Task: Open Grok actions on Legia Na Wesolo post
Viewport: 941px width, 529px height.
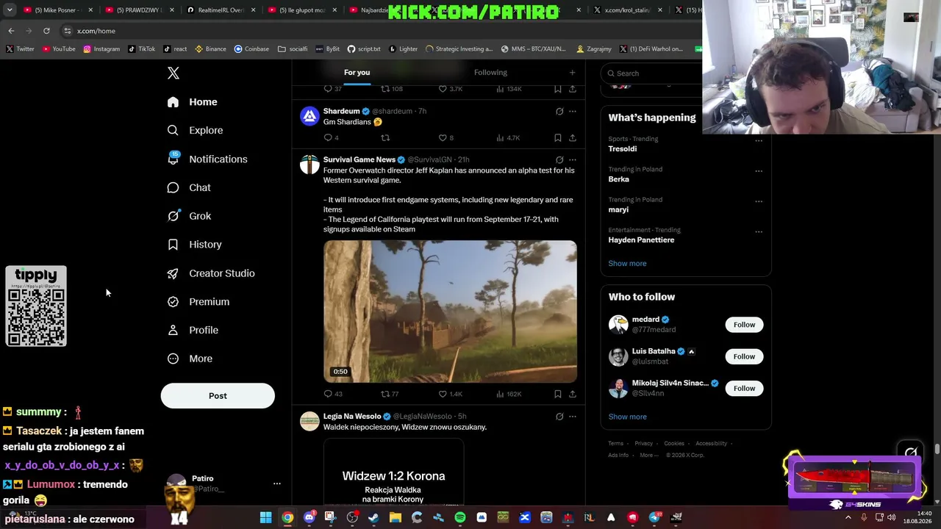Action: click(559, 417)
